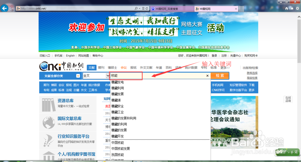Open the 文献全部分类 dropdown arrow
Viewport: 301px width, 162px height.
tap(78, 76)
